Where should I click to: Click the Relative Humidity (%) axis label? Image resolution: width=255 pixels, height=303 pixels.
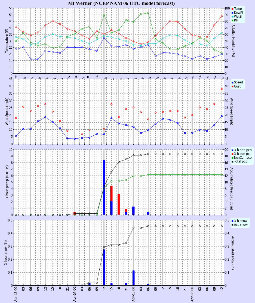coord(233,41)
